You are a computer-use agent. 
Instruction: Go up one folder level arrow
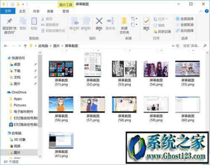click(x=25, y=46)
